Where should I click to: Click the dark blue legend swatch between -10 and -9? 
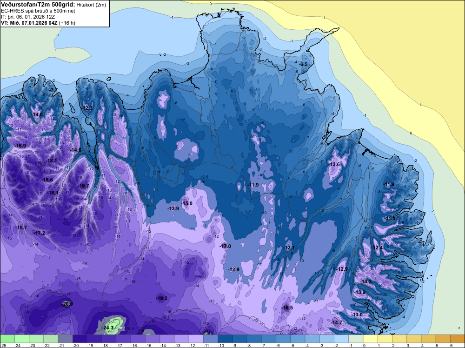pos(225,339)
